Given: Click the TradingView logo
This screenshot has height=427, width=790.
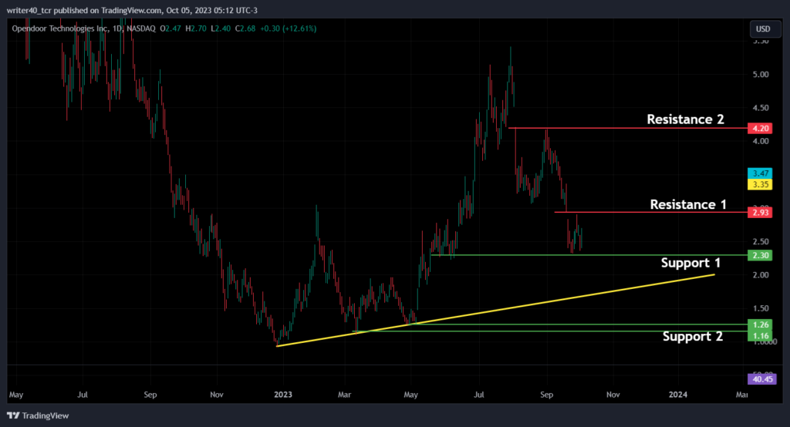Looking at the screenshot, I should [39, 415].
